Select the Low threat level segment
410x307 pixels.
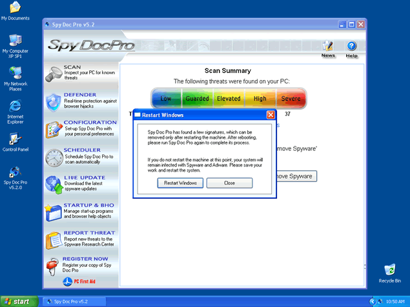coord(166,99)
